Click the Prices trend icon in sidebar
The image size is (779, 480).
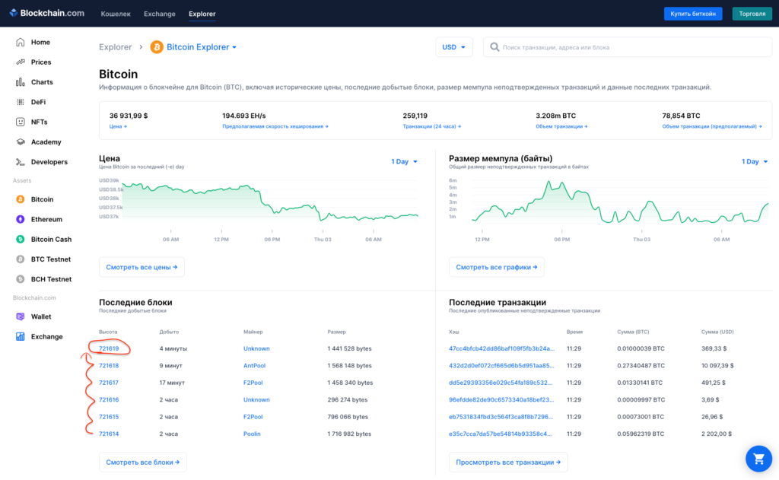tap(21, 62)
